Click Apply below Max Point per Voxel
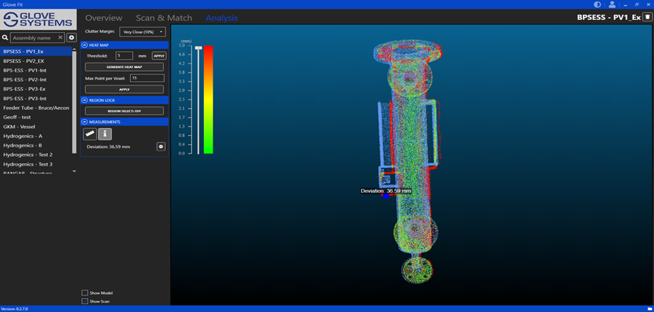 coord(124,89)
